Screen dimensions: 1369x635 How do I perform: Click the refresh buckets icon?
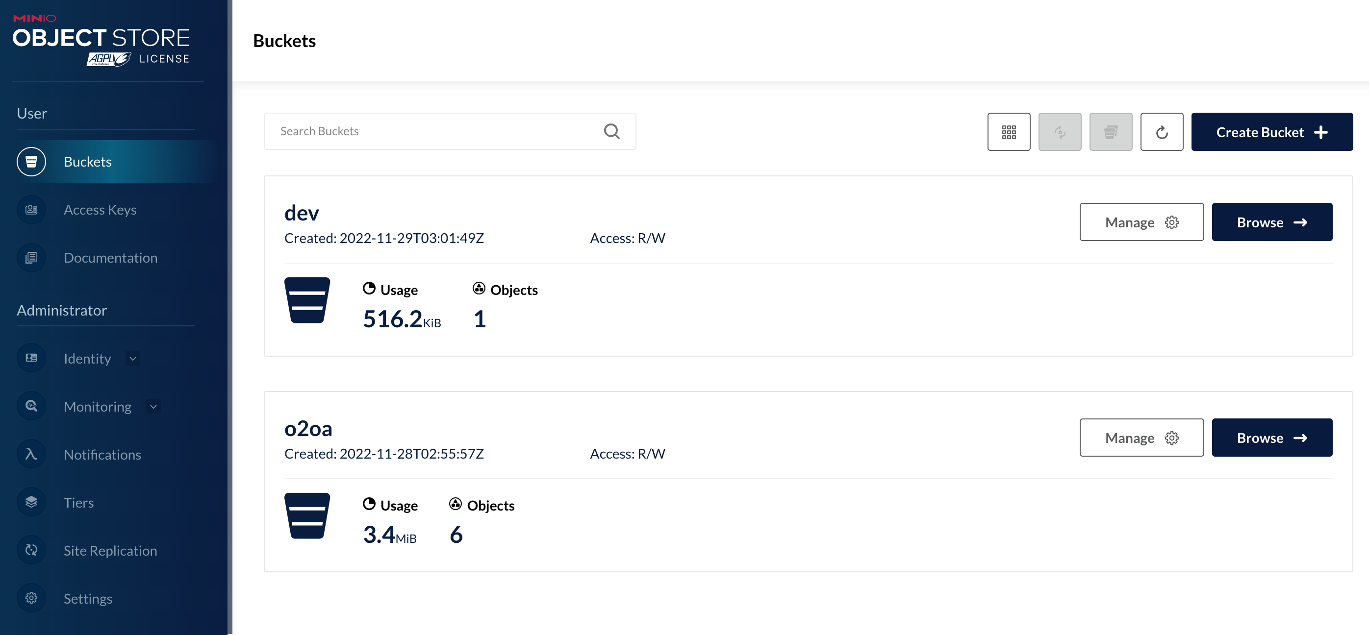coord(1161,132)
